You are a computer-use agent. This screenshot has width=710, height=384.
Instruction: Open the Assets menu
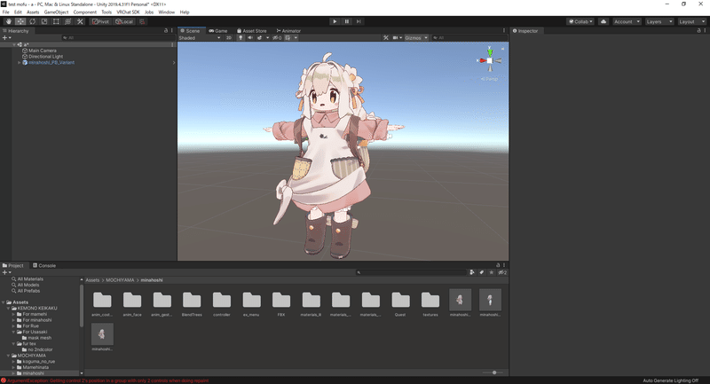pyautogui.click(x=33, y=12)
